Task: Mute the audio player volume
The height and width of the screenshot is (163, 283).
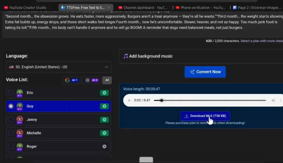Action: (273, 101)
